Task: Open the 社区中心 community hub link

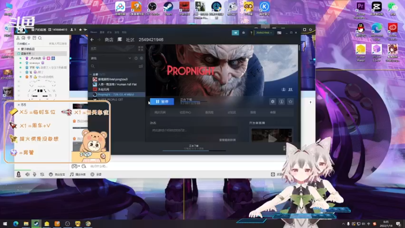Action: [185, 112]
